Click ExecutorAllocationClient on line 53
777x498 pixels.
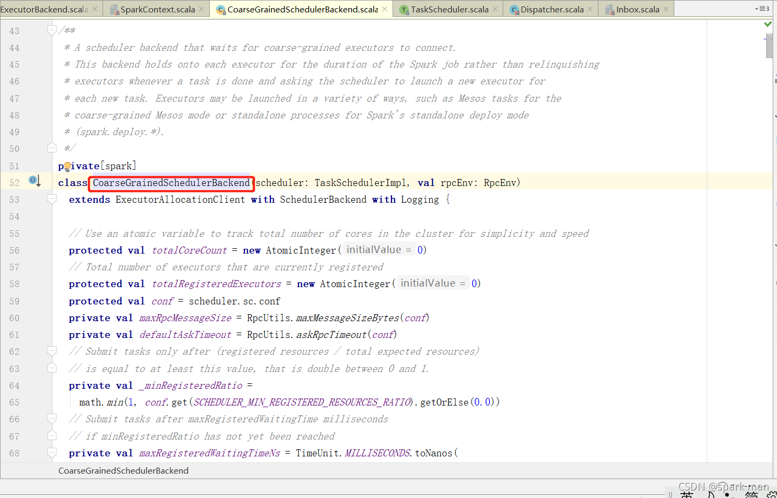pos(180,200)
